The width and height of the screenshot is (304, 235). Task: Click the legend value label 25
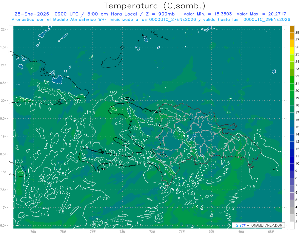[x=297, y=54]
